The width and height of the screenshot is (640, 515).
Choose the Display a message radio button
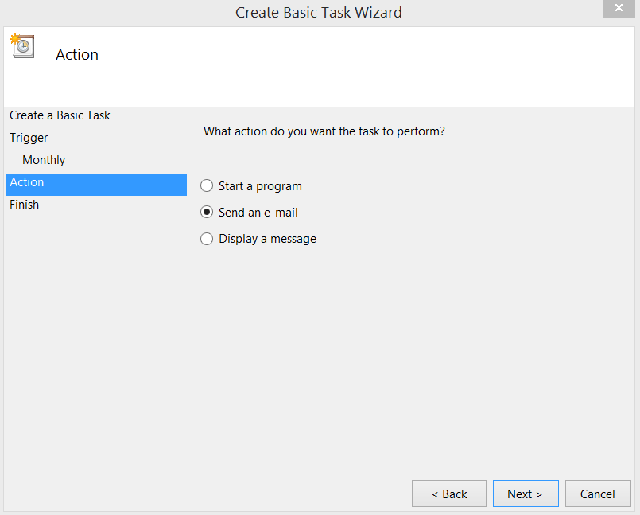pyautogui.click(x=207, y=239)
